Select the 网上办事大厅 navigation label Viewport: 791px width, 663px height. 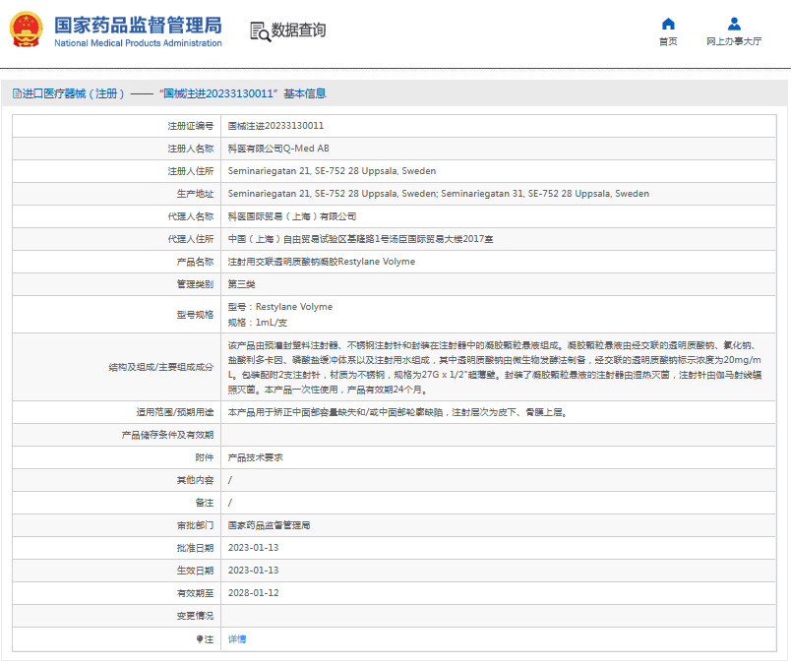[734, 41]
